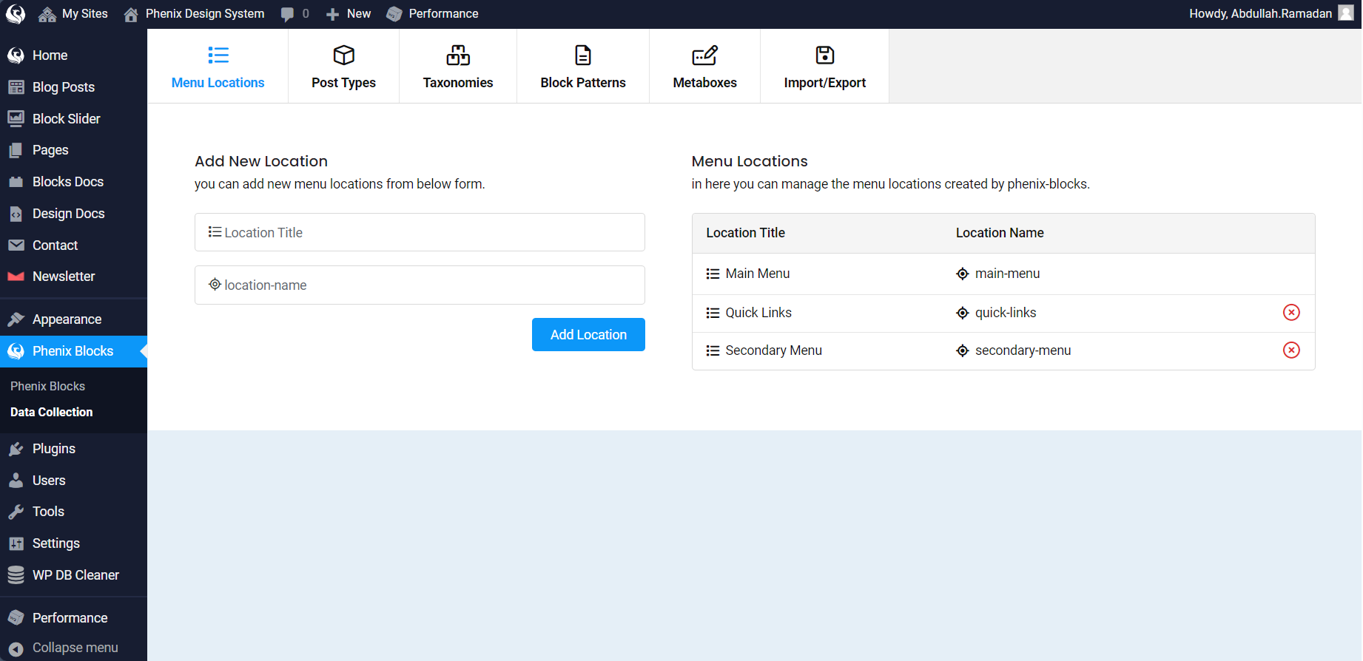Click the Collapse menu arrow icon
This screenshot has height=661, width=1363.
pos(16,648)
